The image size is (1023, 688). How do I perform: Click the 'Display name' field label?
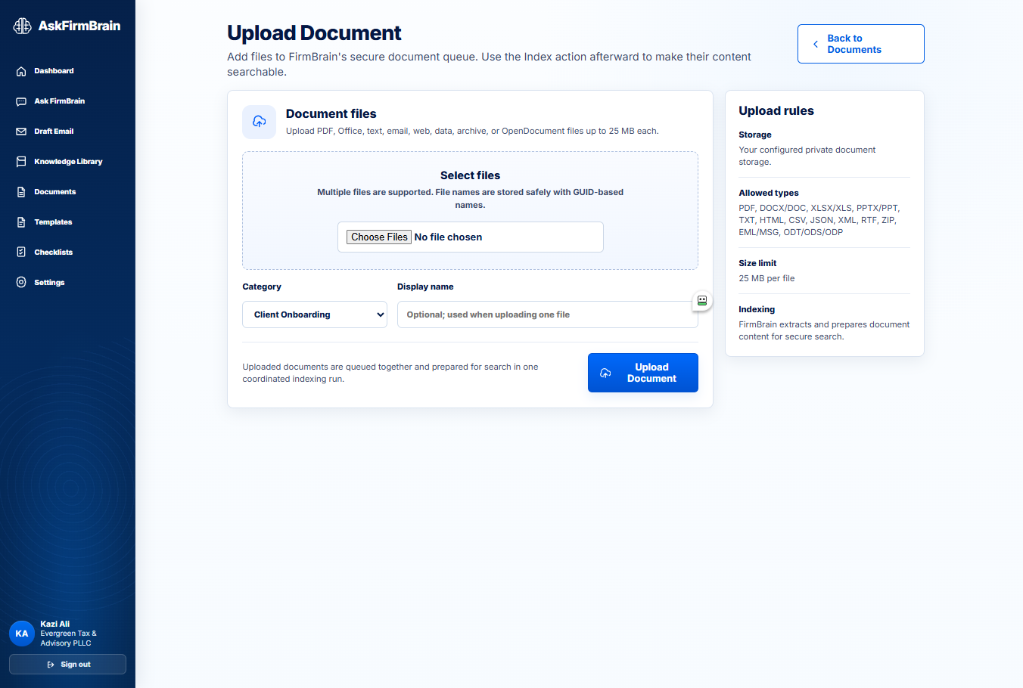pyautogui.click(x=425, y=287)
